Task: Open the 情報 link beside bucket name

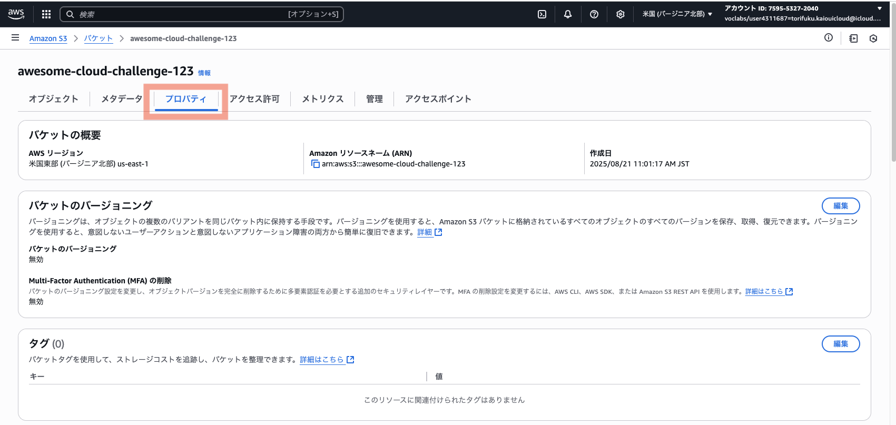Action: click(204, 73)
